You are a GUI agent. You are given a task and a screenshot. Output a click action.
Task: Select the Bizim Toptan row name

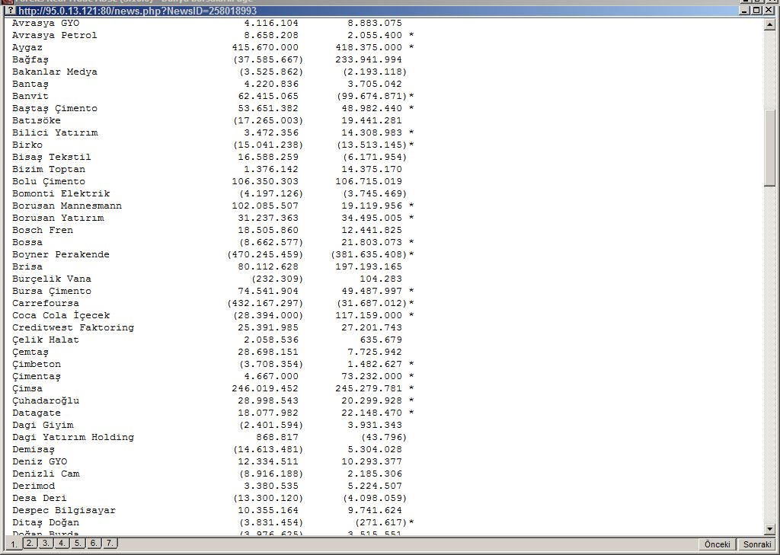[49, 169]
